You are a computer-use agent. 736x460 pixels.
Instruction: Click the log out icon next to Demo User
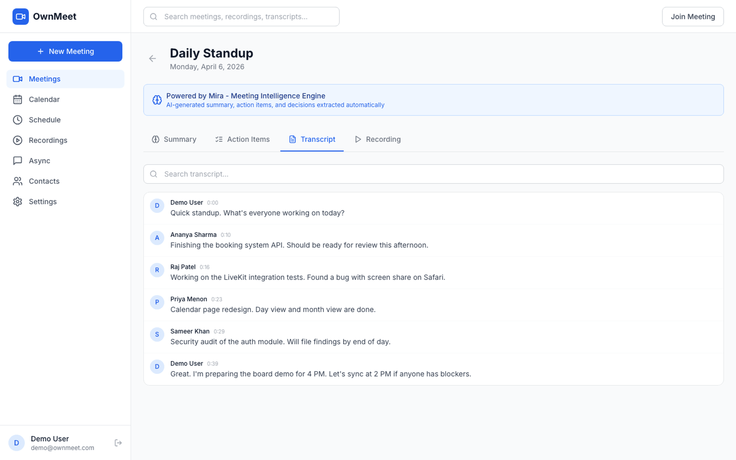click(x=118, y=443)
